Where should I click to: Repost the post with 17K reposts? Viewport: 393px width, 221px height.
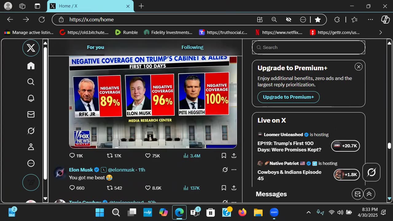(x=114, y=156)
